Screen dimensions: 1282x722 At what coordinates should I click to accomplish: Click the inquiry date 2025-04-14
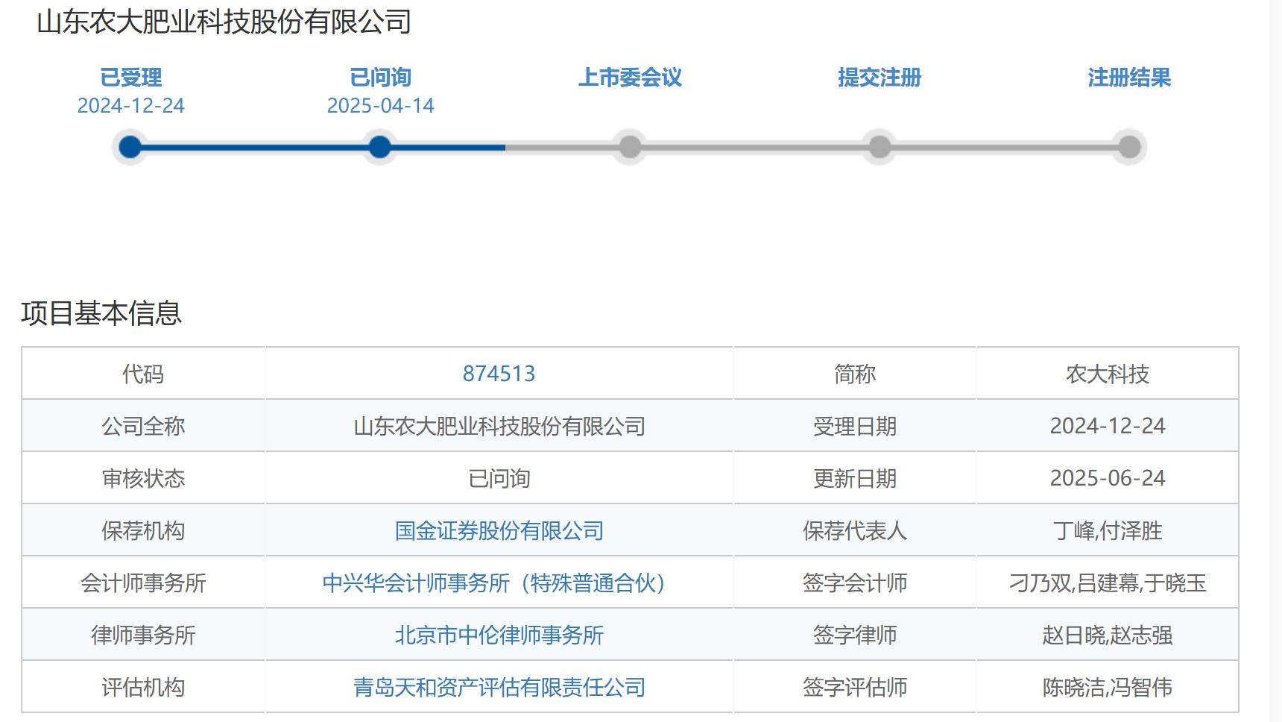(380, 106)
